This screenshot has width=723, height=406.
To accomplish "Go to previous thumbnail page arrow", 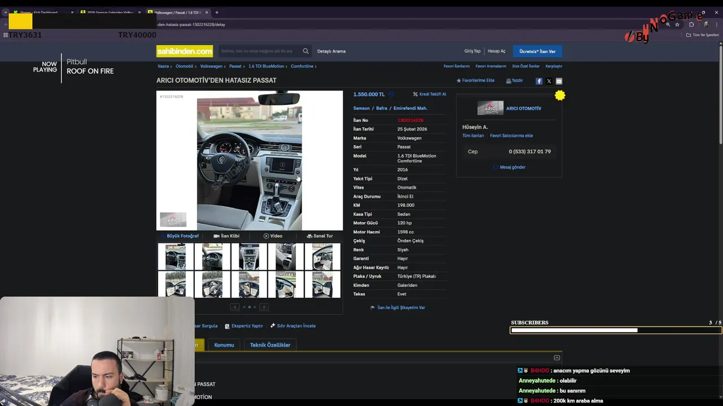I will [235, 307].
